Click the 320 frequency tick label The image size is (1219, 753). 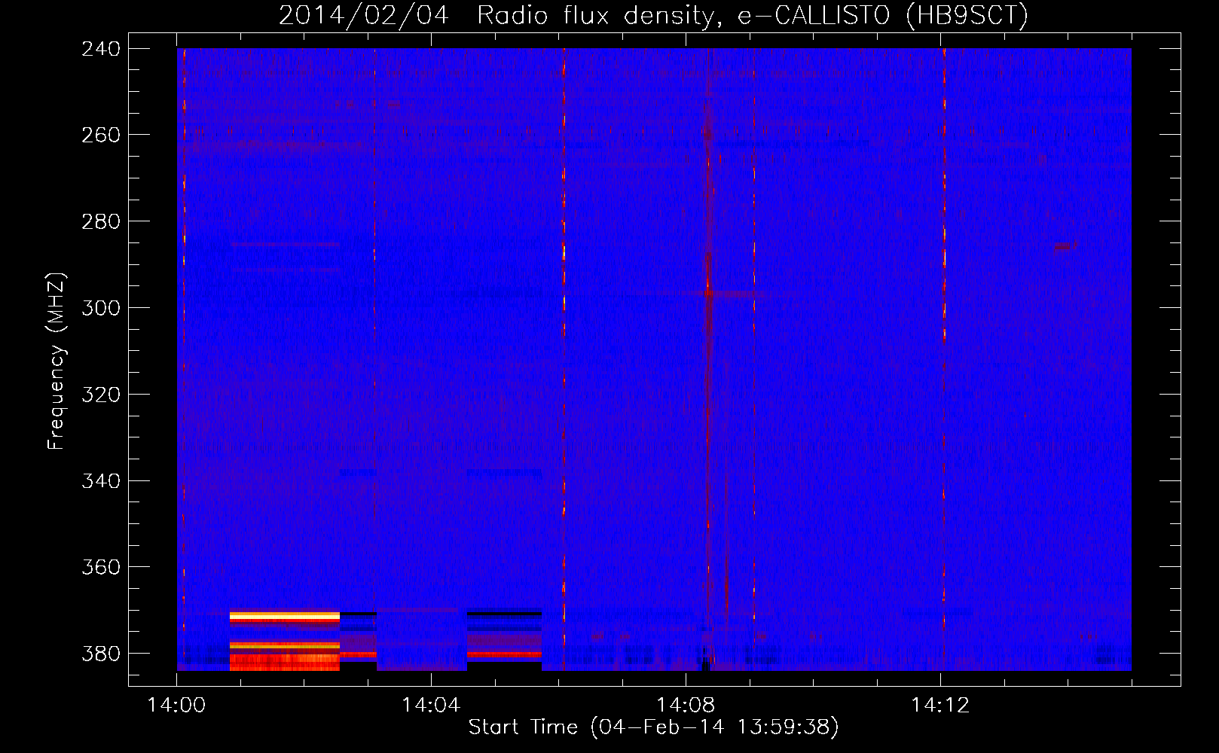pyautogui.click(x=101, y=395)
